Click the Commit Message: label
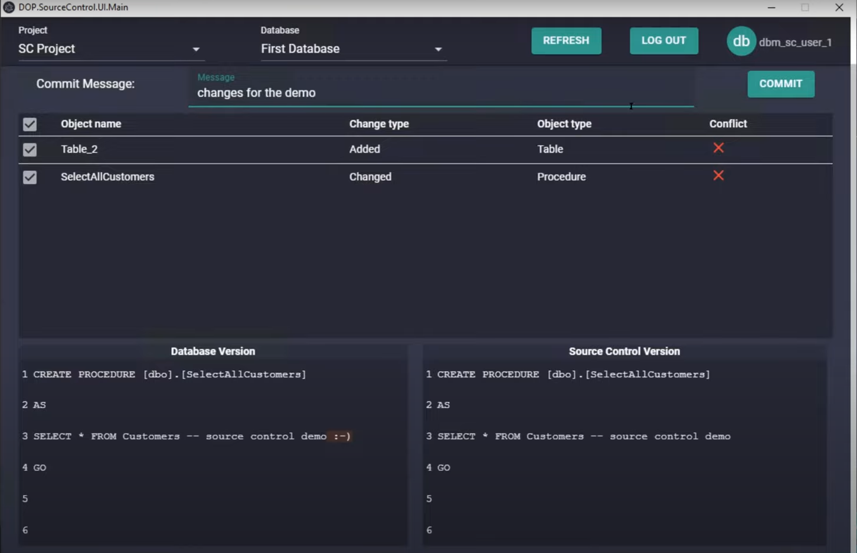The width and height of the screenshot is (857, 553). (x=86, y=84)
